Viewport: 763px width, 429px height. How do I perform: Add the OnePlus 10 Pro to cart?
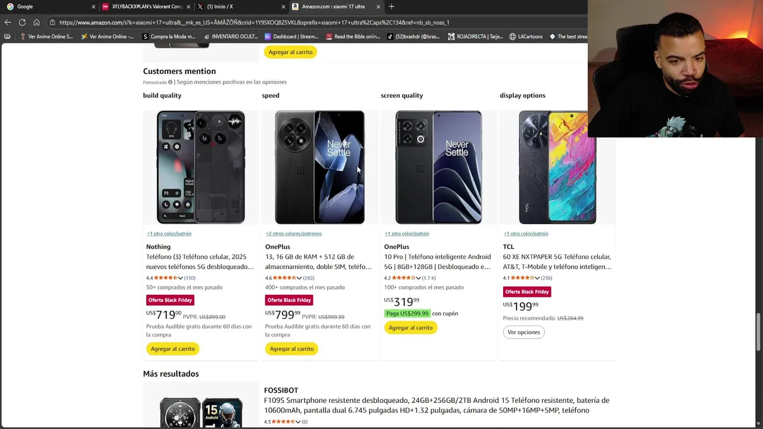click(x=410, y=328)
